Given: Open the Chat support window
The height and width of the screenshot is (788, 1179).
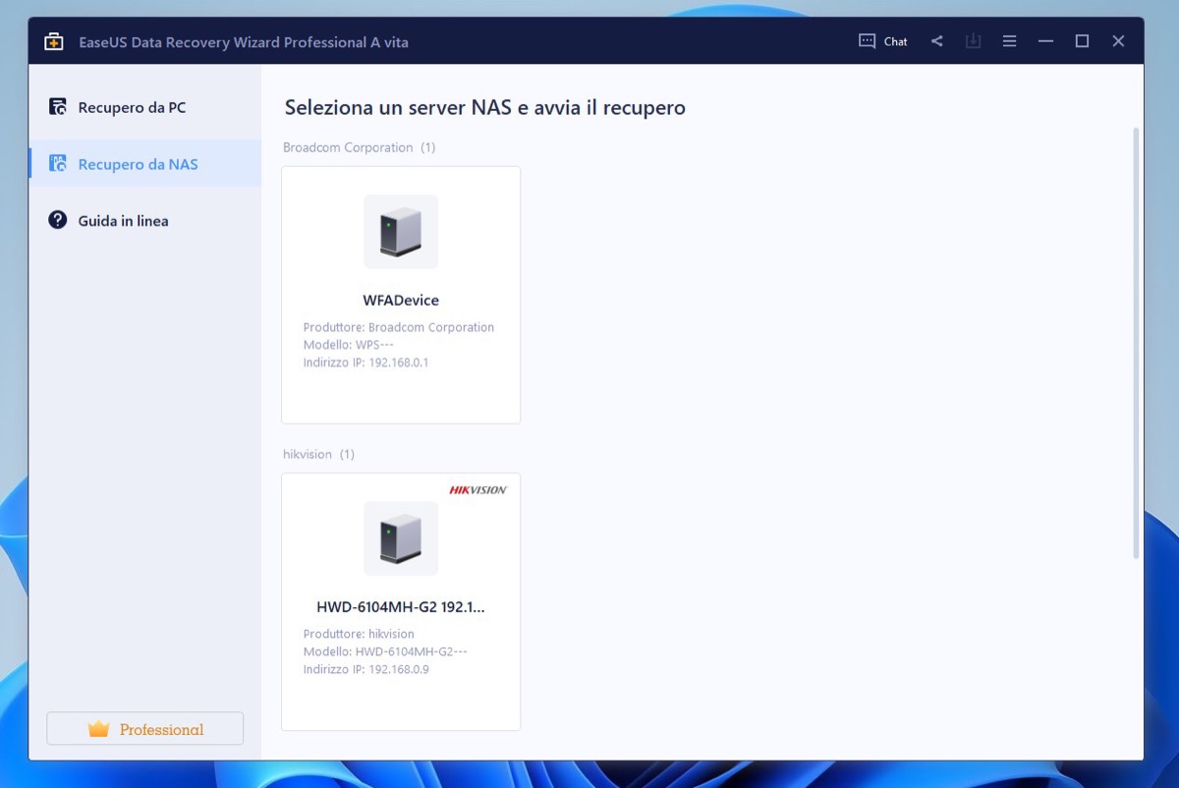Looking at the screenshot, I should pos(882,41).
